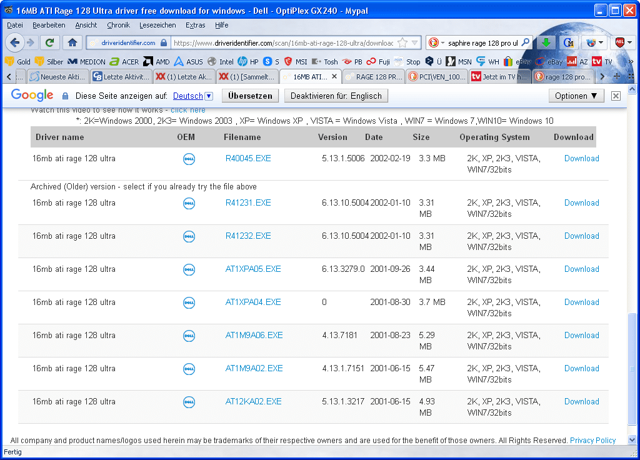This screenshot has width=640, height=460.
Task: Show more bookmarks via the overflow chevron
Action: coord(631,62)
